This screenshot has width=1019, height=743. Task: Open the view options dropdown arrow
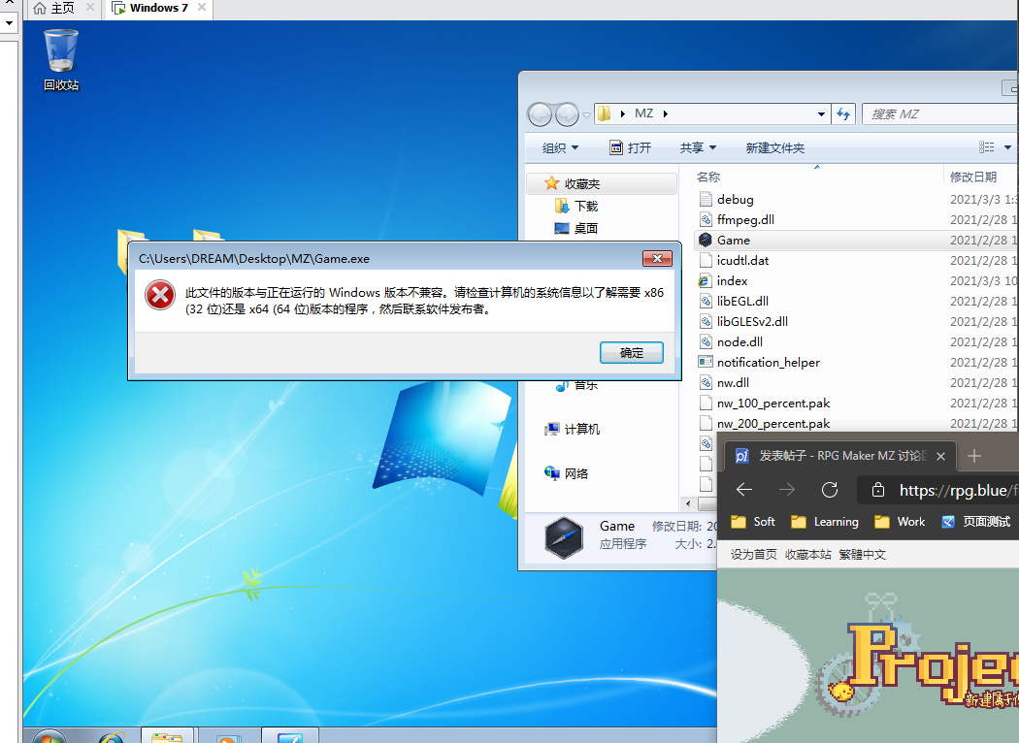point(1007,147)
